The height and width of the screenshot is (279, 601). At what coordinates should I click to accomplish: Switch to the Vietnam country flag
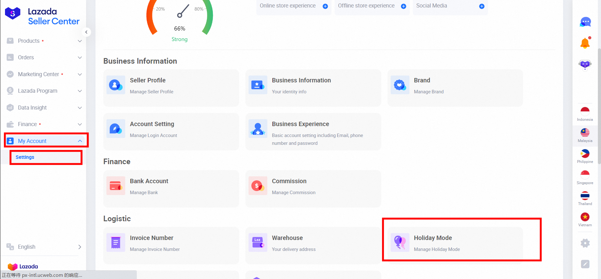[585, 217]
